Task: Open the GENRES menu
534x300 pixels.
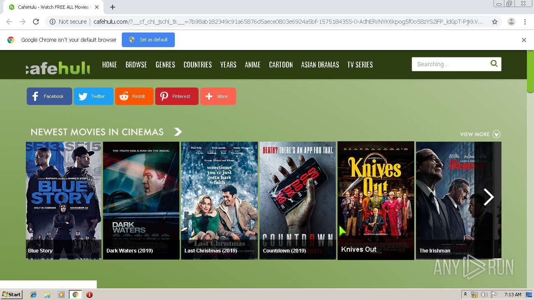Action: pos(165,65)
